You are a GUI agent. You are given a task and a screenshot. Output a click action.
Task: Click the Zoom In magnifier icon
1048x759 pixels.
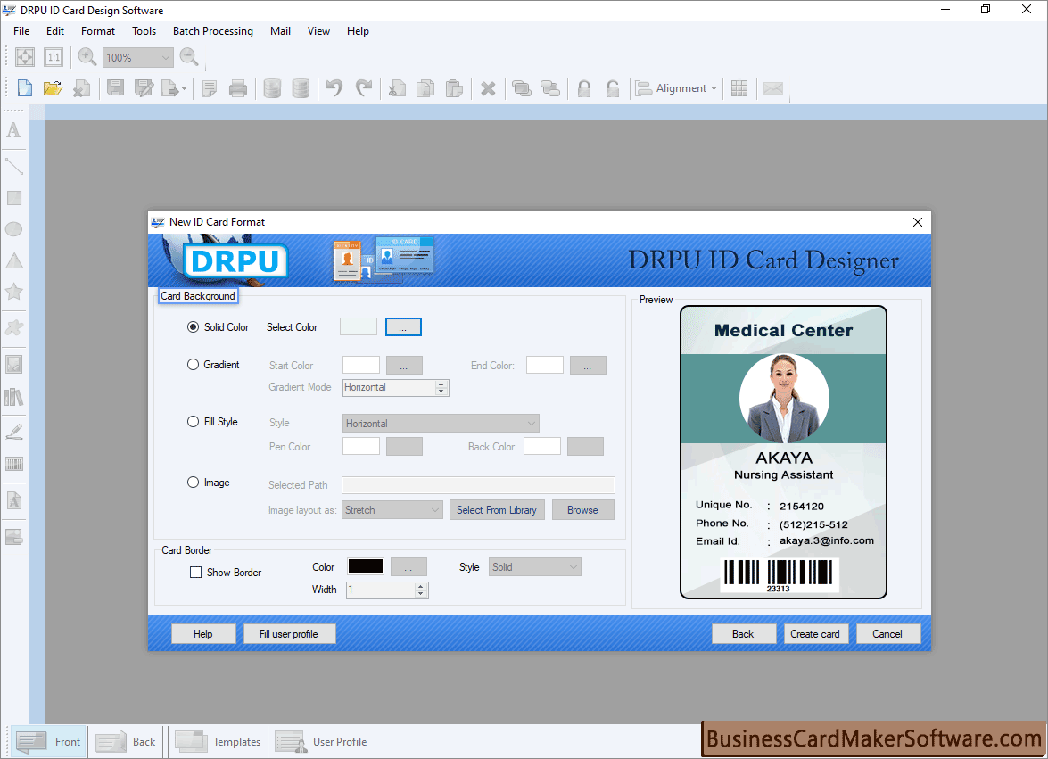[x=87, y=57]
